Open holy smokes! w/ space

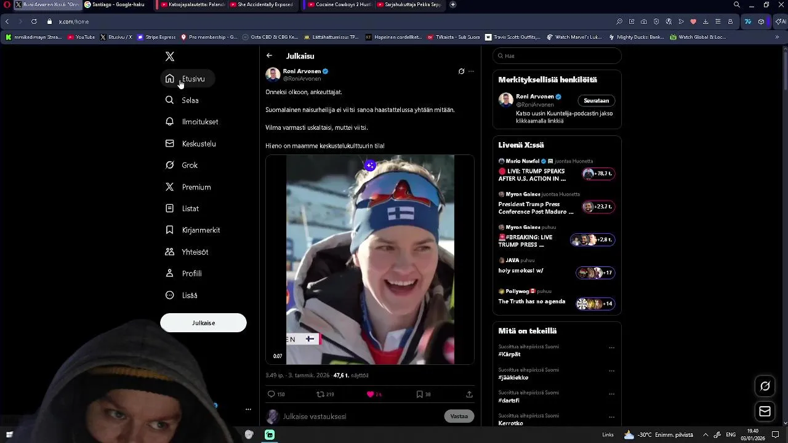point(557,268)
